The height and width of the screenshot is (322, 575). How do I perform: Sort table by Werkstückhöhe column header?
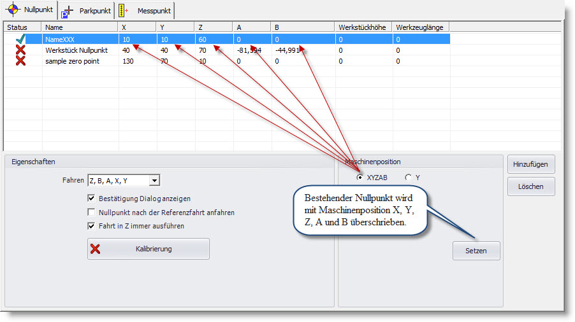(x=363, y=27)
